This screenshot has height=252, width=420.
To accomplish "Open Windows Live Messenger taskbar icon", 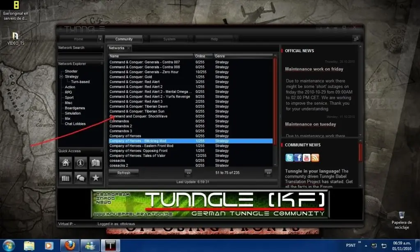I will (x=90, y=245).
